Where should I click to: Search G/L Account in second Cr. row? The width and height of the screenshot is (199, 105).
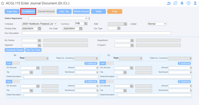pos(132,86)
